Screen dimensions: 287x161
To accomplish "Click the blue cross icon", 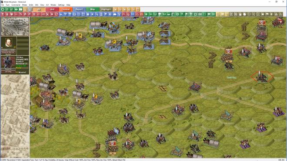I will click(x=70, y=14).
